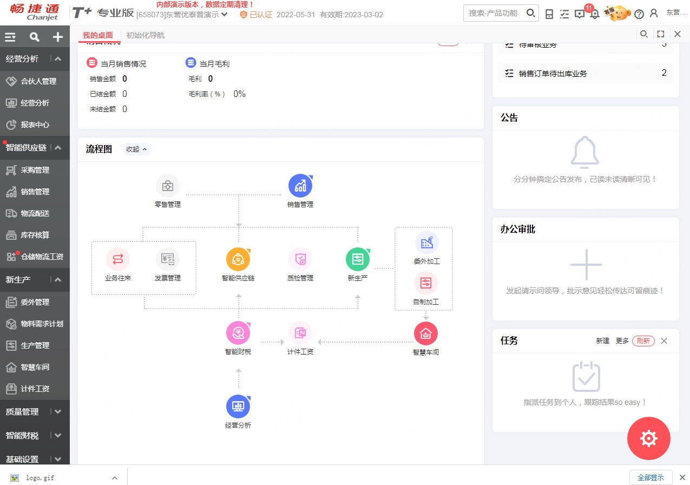This screenshot has height=485, width=690.
Task: Open the 自制加工 flowchart icon
Action: [426, 283]
